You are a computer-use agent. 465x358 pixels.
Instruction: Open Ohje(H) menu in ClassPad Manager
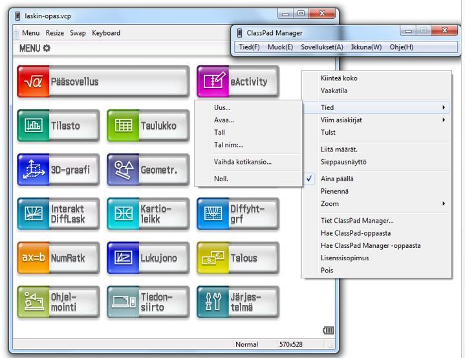pos(401,47)
